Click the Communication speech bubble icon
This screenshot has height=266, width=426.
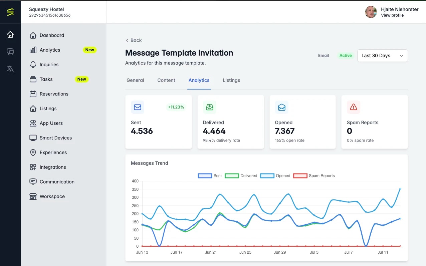click(33, 182)
